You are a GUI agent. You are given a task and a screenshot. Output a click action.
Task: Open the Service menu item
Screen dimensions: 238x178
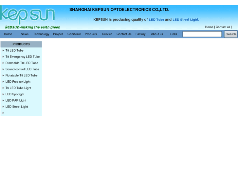(x=107, y=34)
